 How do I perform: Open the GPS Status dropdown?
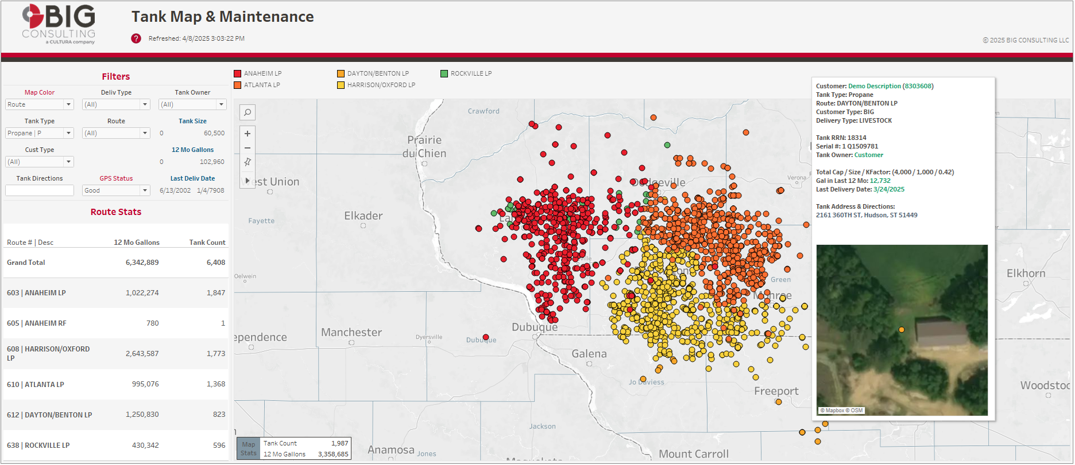116,190
